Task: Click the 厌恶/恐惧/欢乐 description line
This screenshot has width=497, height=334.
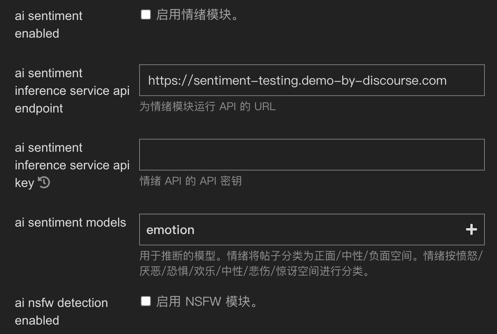Action: 254,271
